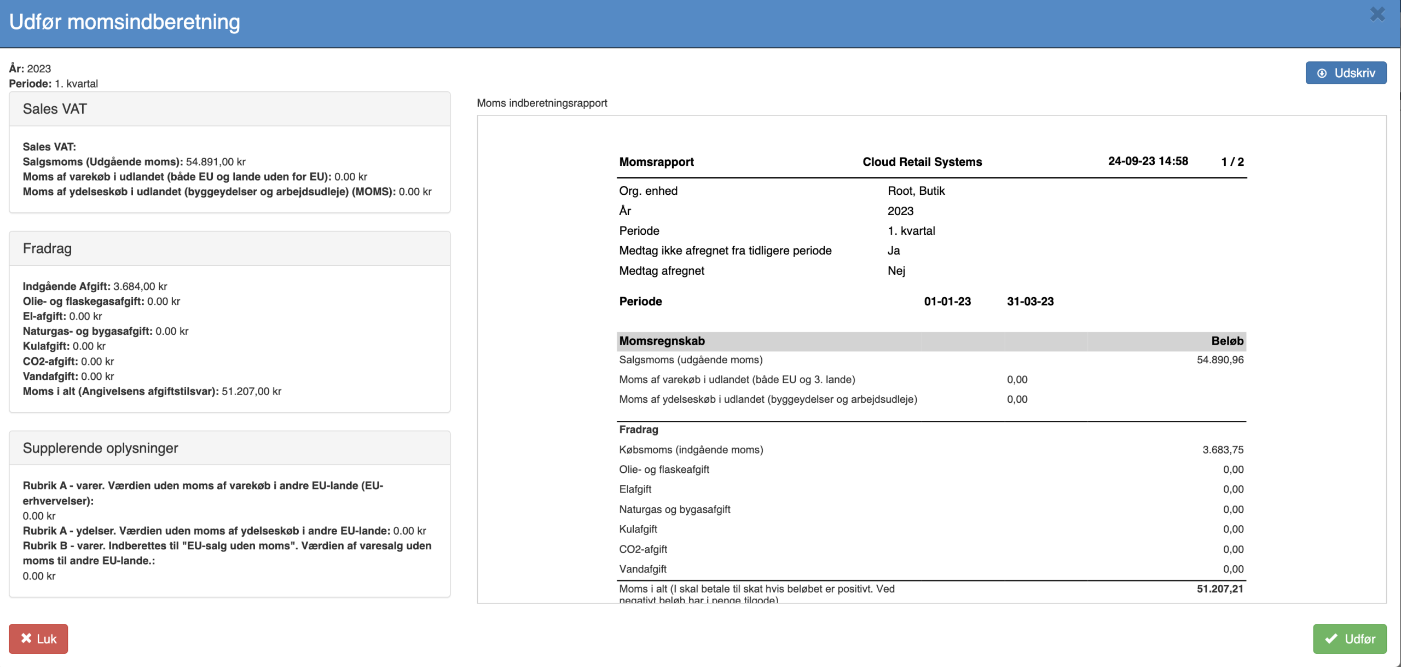Click the CO2-afgift 0.00 kr line in left panel
This screenshot has width=1401, height=667.
[x=68, y=361]
